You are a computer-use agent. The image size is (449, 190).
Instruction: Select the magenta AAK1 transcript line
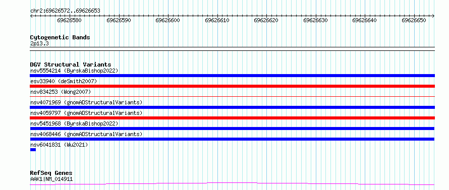pyautogui.click(x=232, y=184)
